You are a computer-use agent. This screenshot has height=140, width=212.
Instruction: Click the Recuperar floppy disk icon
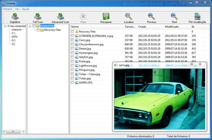[x=106, y=17]
